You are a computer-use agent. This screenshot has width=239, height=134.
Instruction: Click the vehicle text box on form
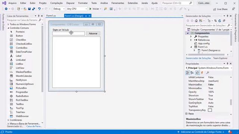69,33
